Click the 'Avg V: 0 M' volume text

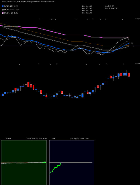[109, 6]
